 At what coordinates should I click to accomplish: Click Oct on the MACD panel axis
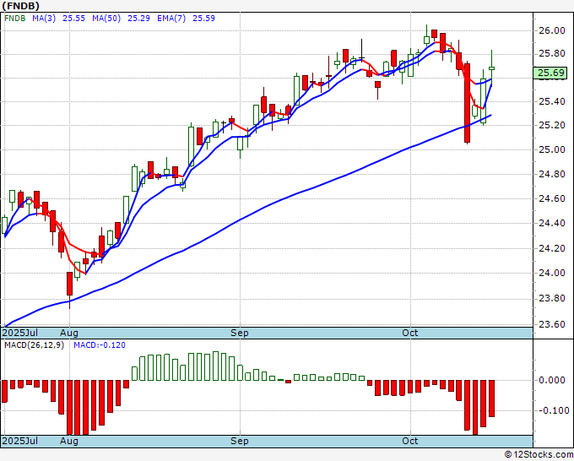pos(410,441)
